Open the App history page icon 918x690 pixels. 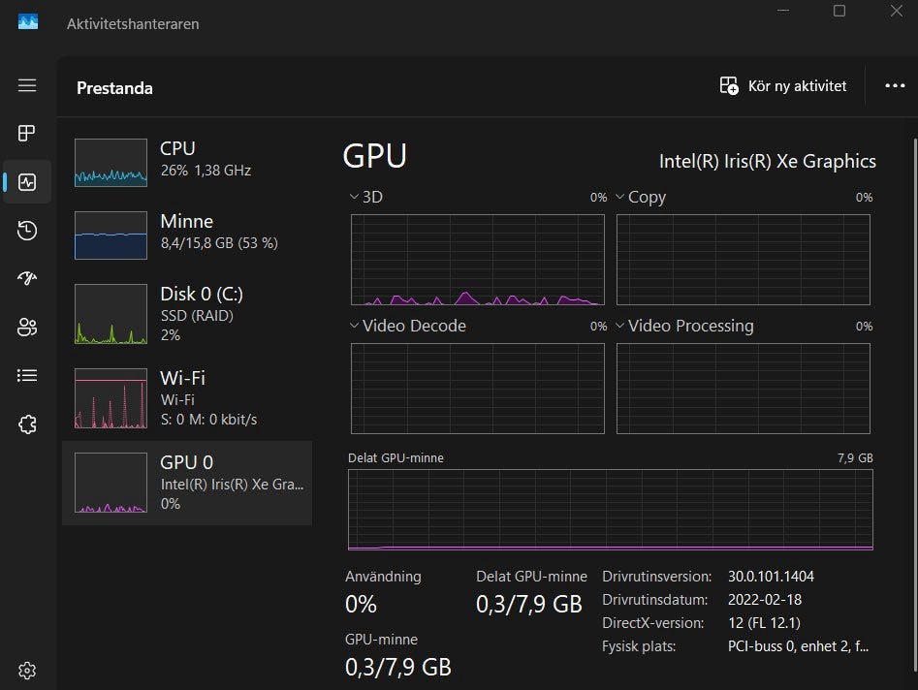[27, 230]
